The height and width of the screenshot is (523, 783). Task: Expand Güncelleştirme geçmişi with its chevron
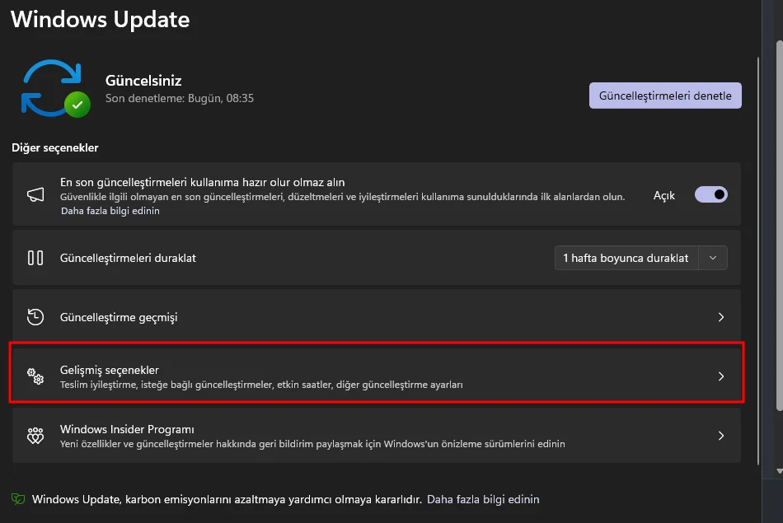pos(720,317)
